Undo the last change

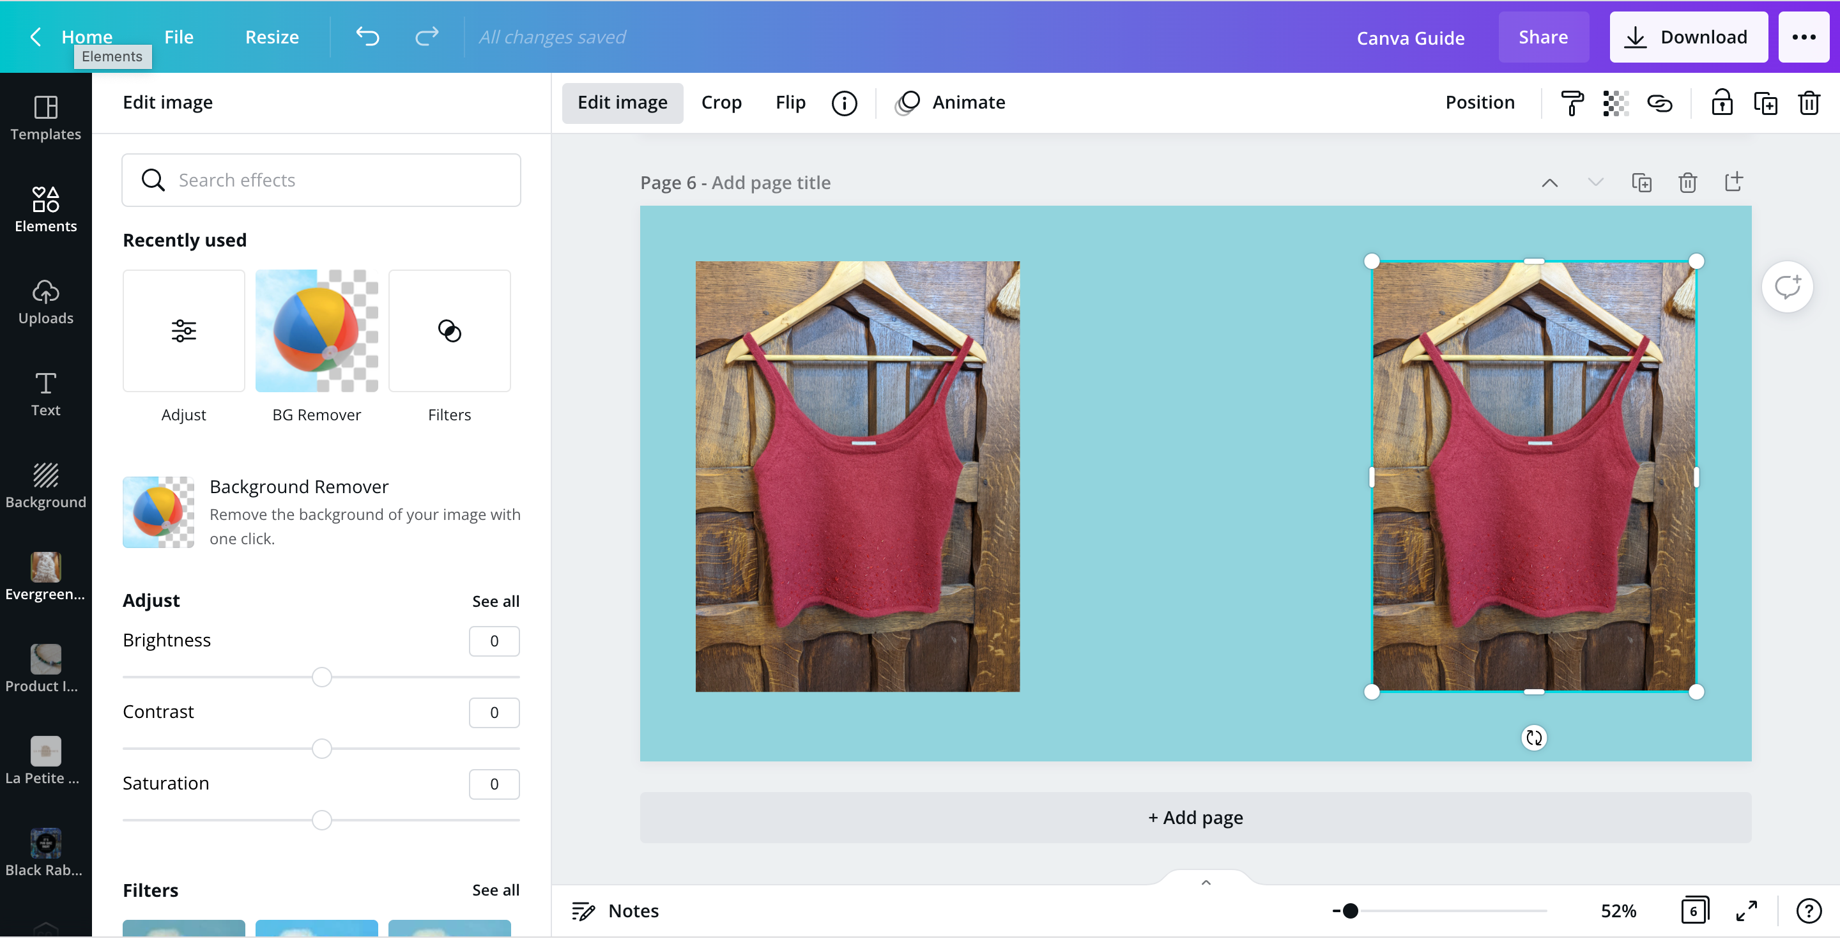367,36
